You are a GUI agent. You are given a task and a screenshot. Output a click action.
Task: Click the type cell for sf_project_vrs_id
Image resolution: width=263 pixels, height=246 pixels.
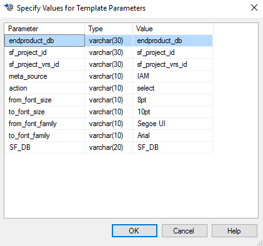(109, 64)
